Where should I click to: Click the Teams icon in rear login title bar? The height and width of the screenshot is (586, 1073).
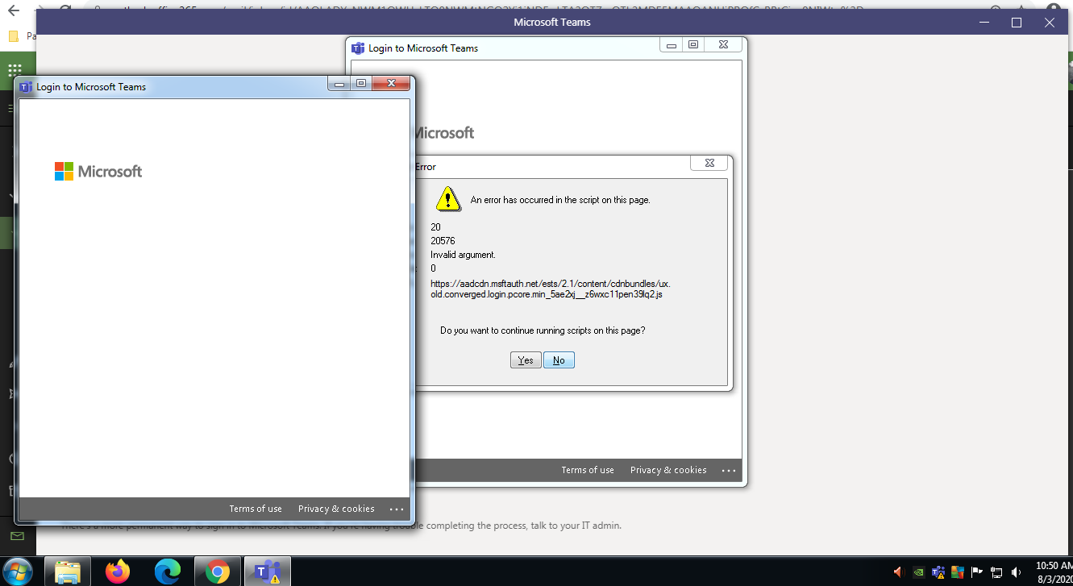click(x=358, y=48)
